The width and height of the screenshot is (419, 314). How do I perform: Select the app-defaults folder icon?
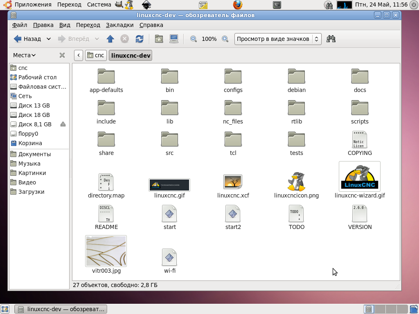tap(106, 76)
